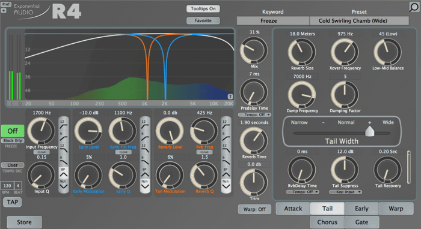Open the Keyword selector showing Freeze
This screenshot has width=421, height=229.
coord(273,20)
